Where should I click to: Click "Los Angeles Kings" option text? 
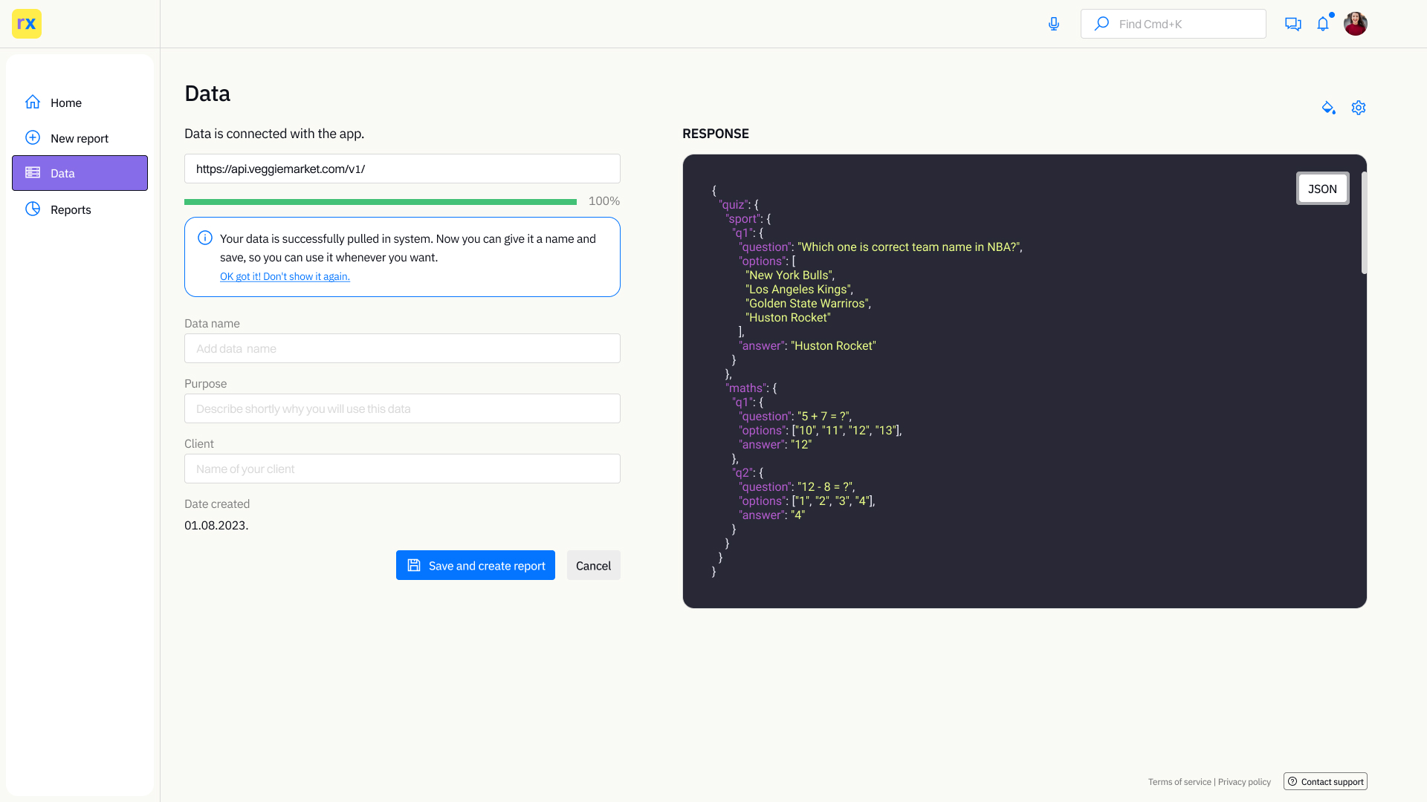point(798,290)
